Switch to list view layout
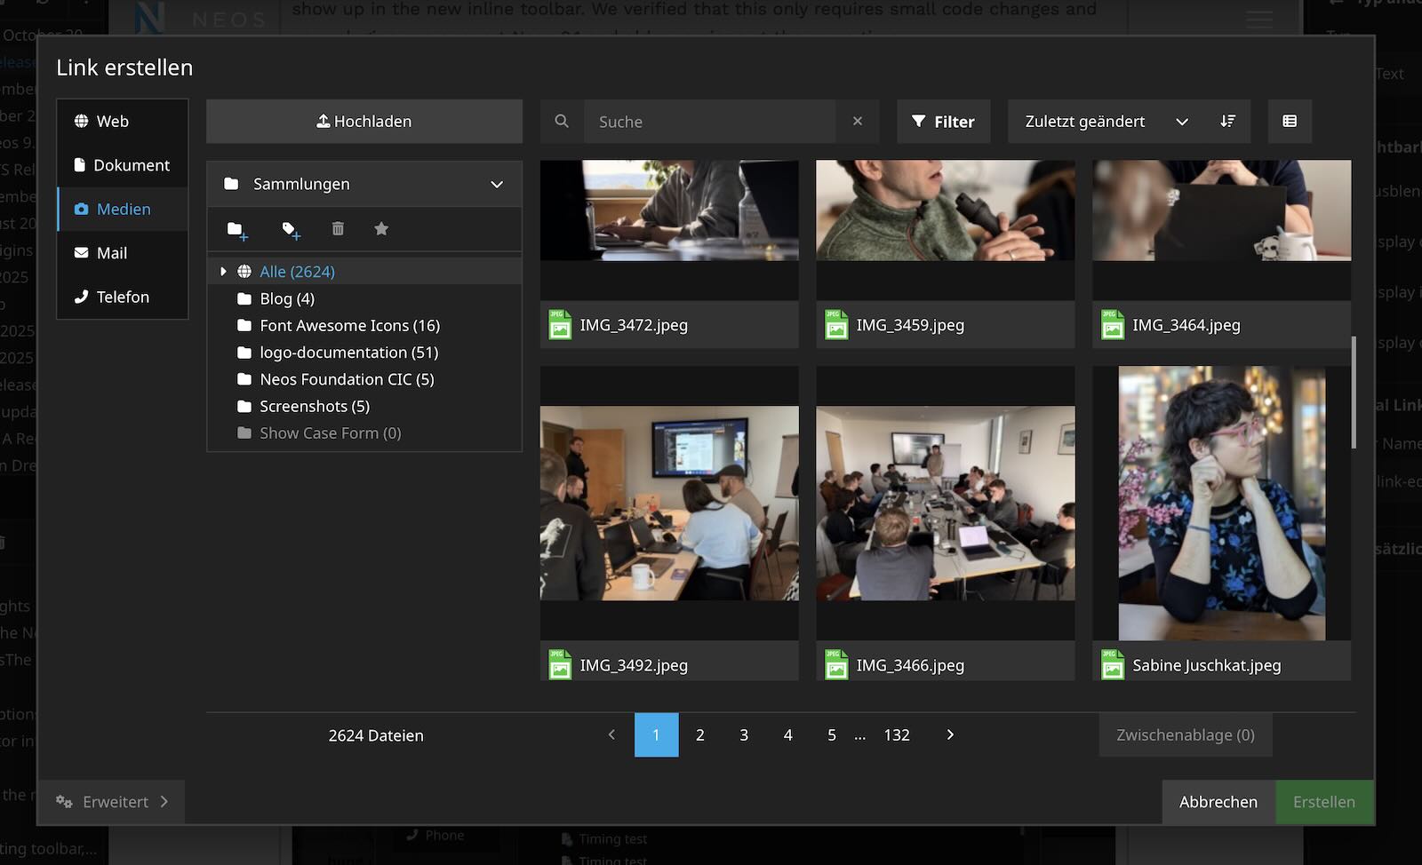This screenshot has height=865, width=1422. click(x=1290, y=122)
